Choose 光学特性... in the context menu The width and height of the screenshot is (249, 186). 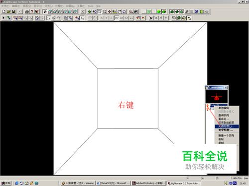tap(227, 130)
